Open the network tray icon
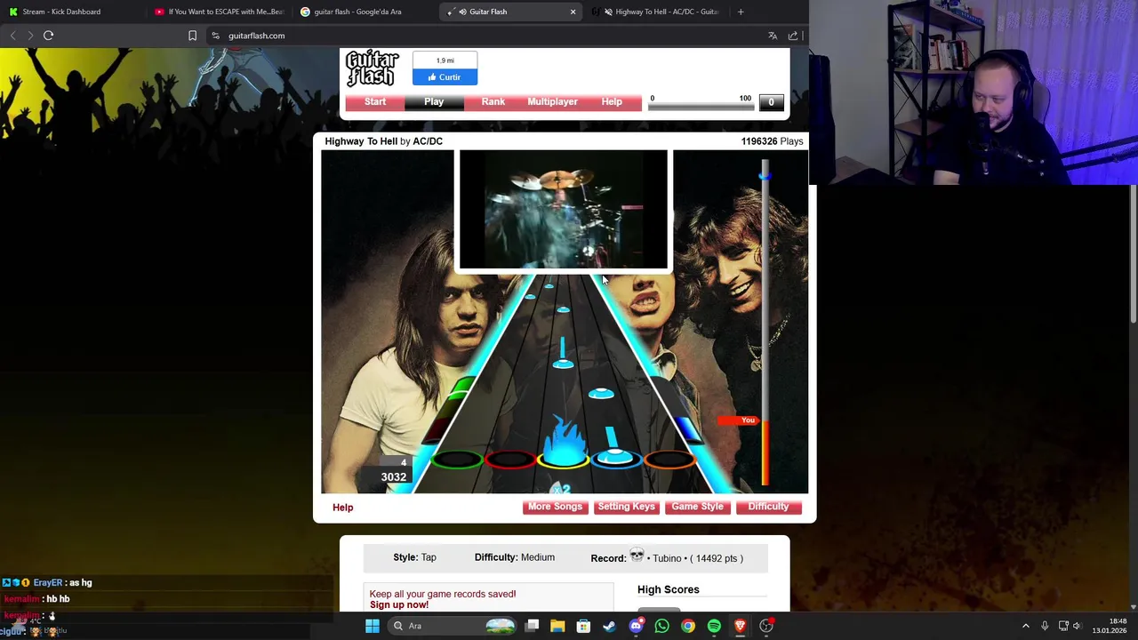The image size is (1138, 640). pos(1063,626)
